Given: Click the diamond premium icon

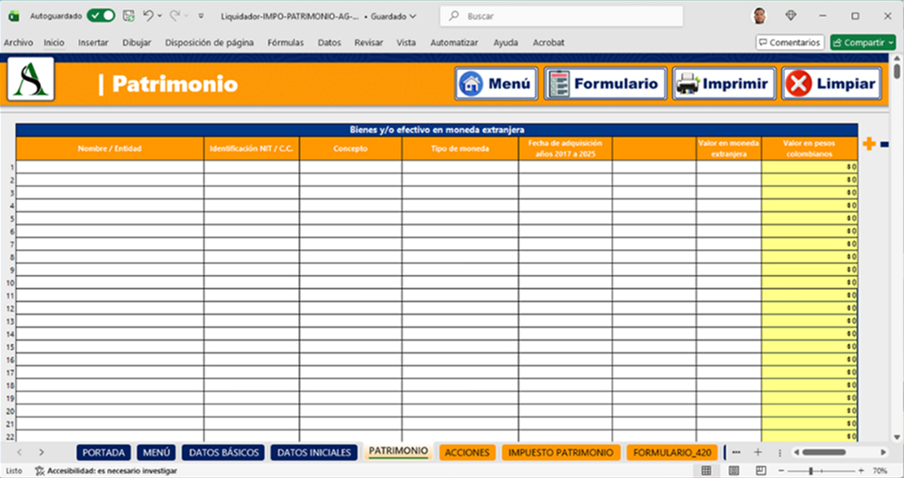Looking at the screenshot, I should coord(791,16).
